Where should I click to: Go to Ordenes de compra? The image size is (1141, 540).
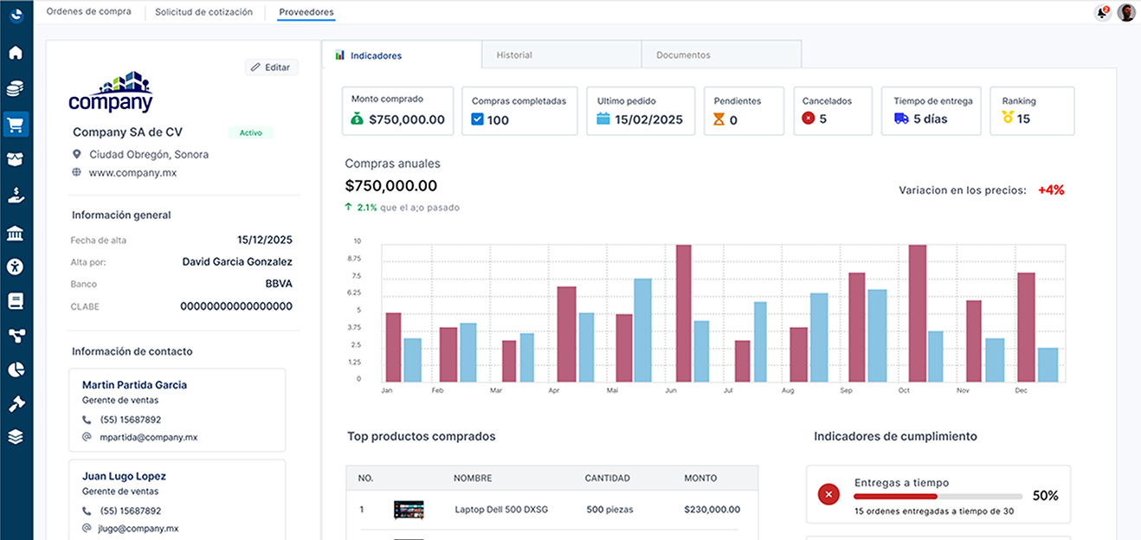click(88, 12)
